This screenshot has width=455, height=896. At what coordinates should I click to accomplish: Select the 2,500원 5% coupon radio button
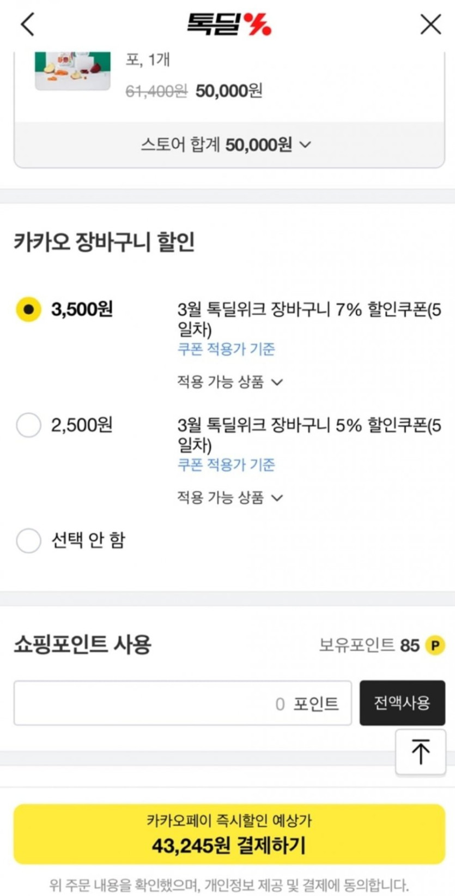click(x=28, y=425)
